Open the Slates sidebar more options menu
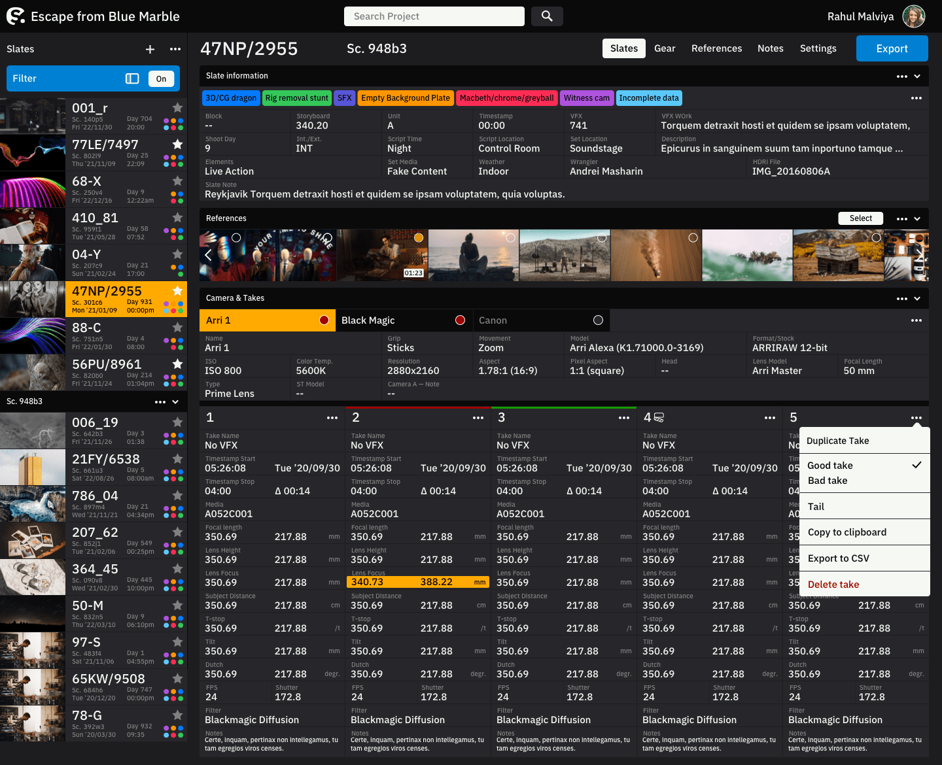Viewport: 942px width, 765px height. (175, 49)
